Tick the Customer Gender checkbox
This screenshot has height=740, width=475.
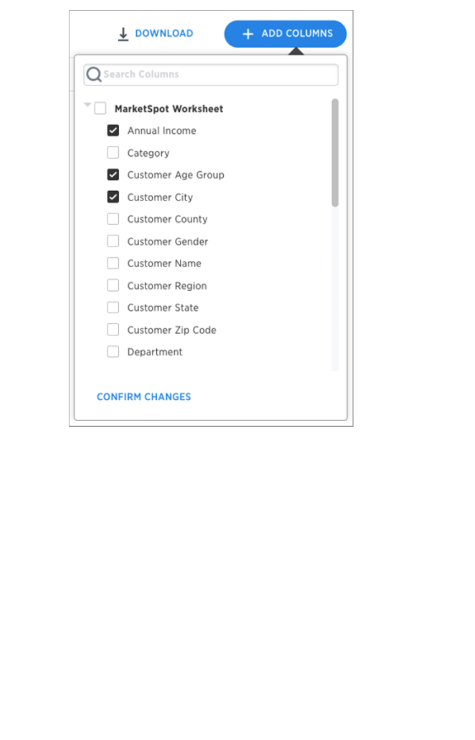(113, 241)
